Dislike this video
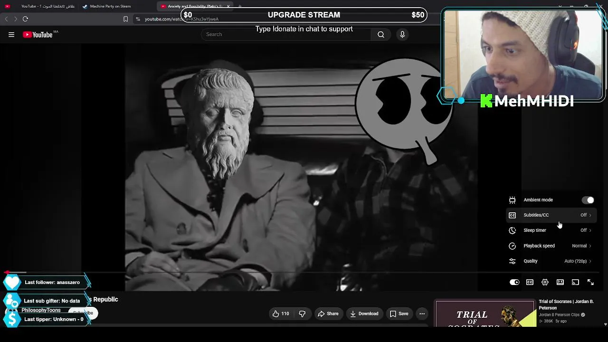This screenshot has height=342, width=608. 302,313
